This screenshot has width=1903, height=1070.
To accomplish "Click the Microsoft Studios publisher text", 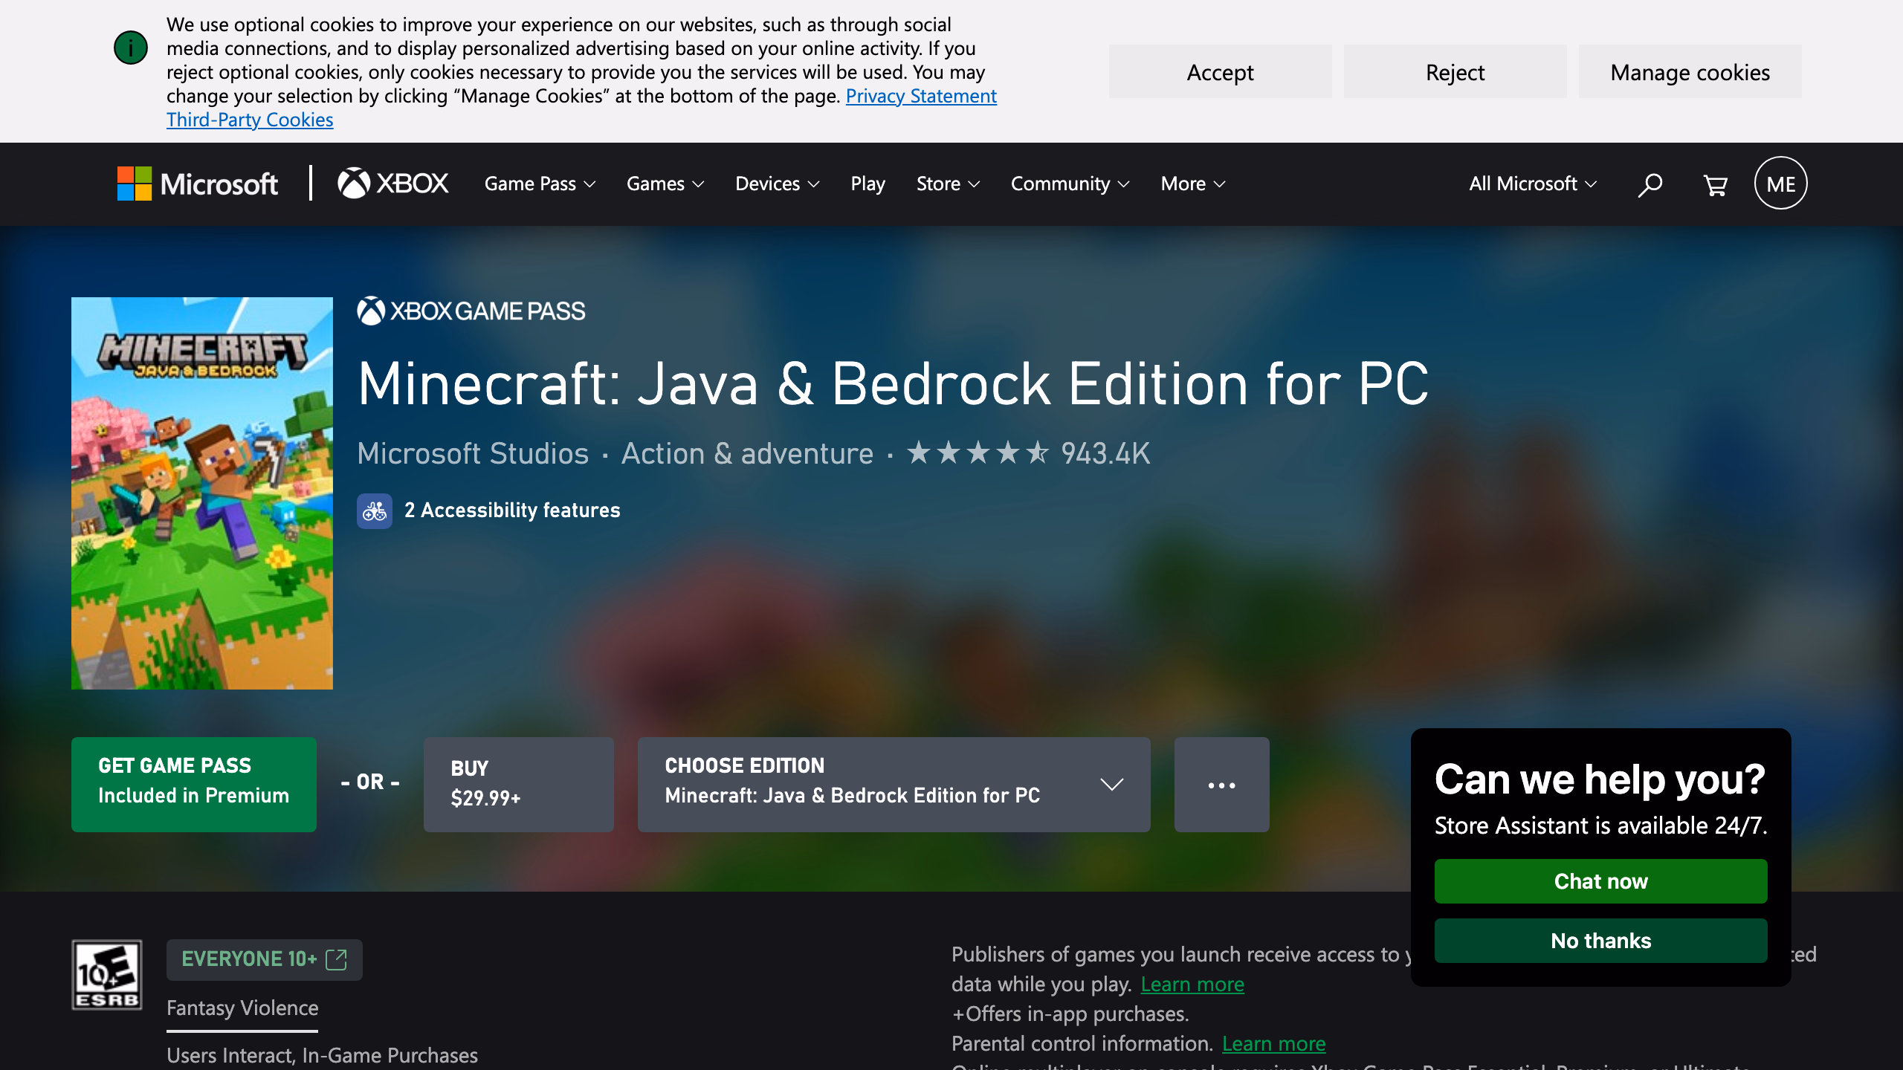I will [x=473, y=453].
